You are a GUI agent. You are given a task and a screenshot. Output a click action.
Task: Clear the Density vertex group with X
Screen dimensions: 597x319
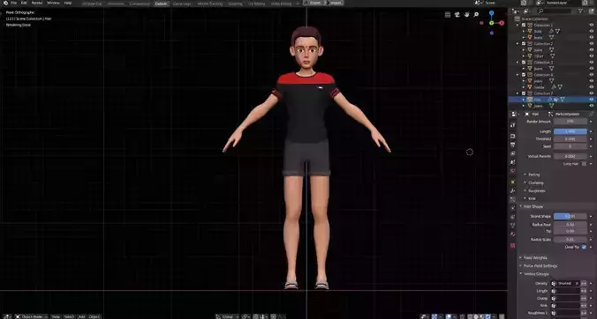[578, 283]
